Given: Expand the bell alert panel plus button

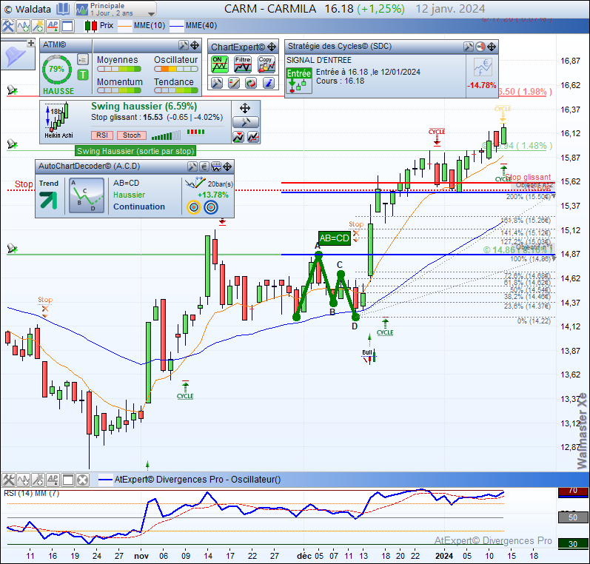Looking at the screenshot, I should tap(31, 43).
